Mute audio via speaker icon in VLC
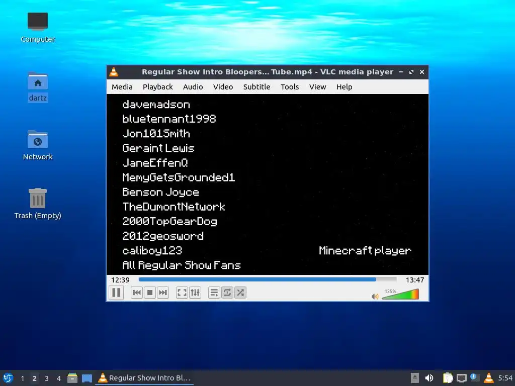The height and width of the screenshot is (386, 515). pos(375,297)
